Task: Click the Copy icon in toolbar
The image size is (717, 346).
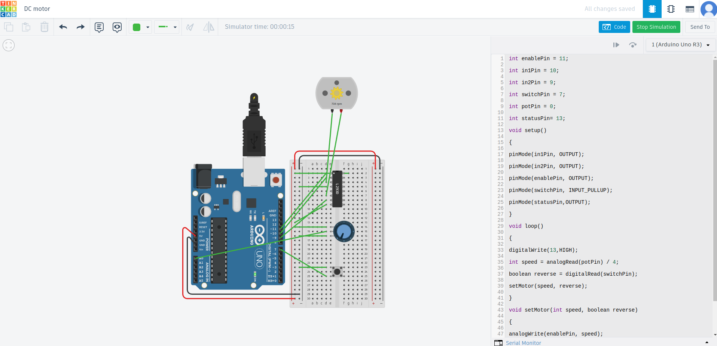Action: tap(9, 27)
